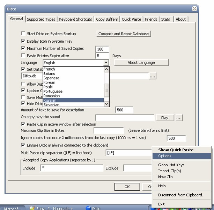Select New Clip in the tray menu

(x=182, y=177)
